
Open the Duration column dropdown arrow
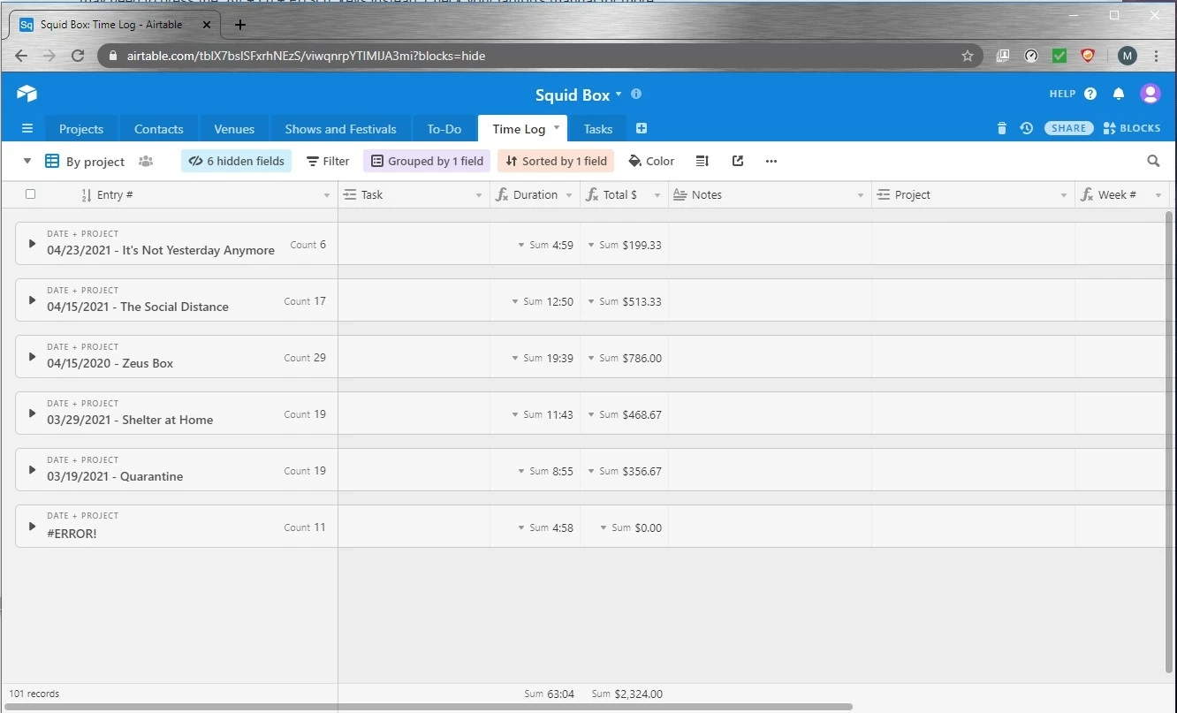point(569,195)
